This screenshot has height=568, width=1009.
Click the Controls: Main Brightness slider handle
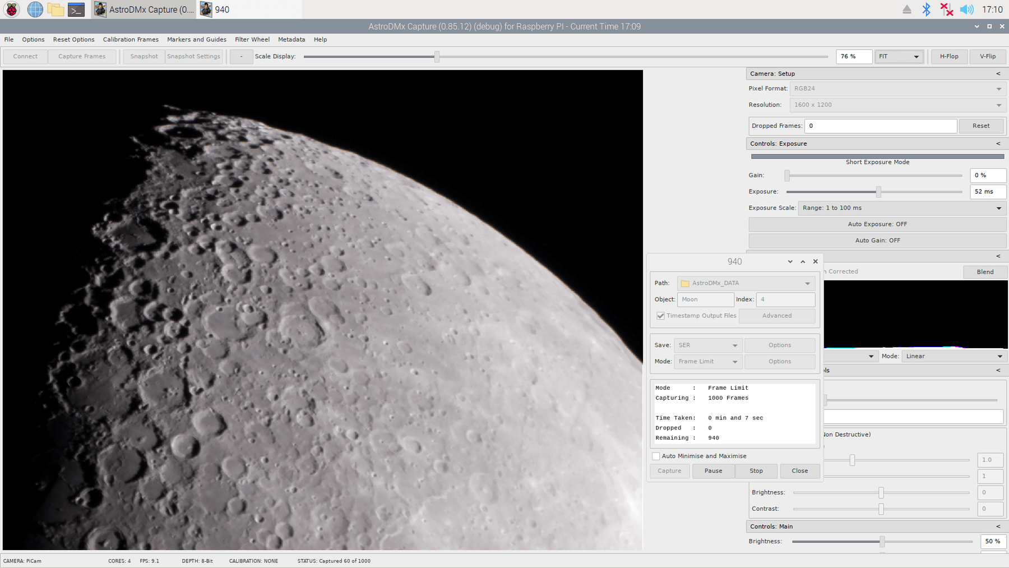click(882, 542)
